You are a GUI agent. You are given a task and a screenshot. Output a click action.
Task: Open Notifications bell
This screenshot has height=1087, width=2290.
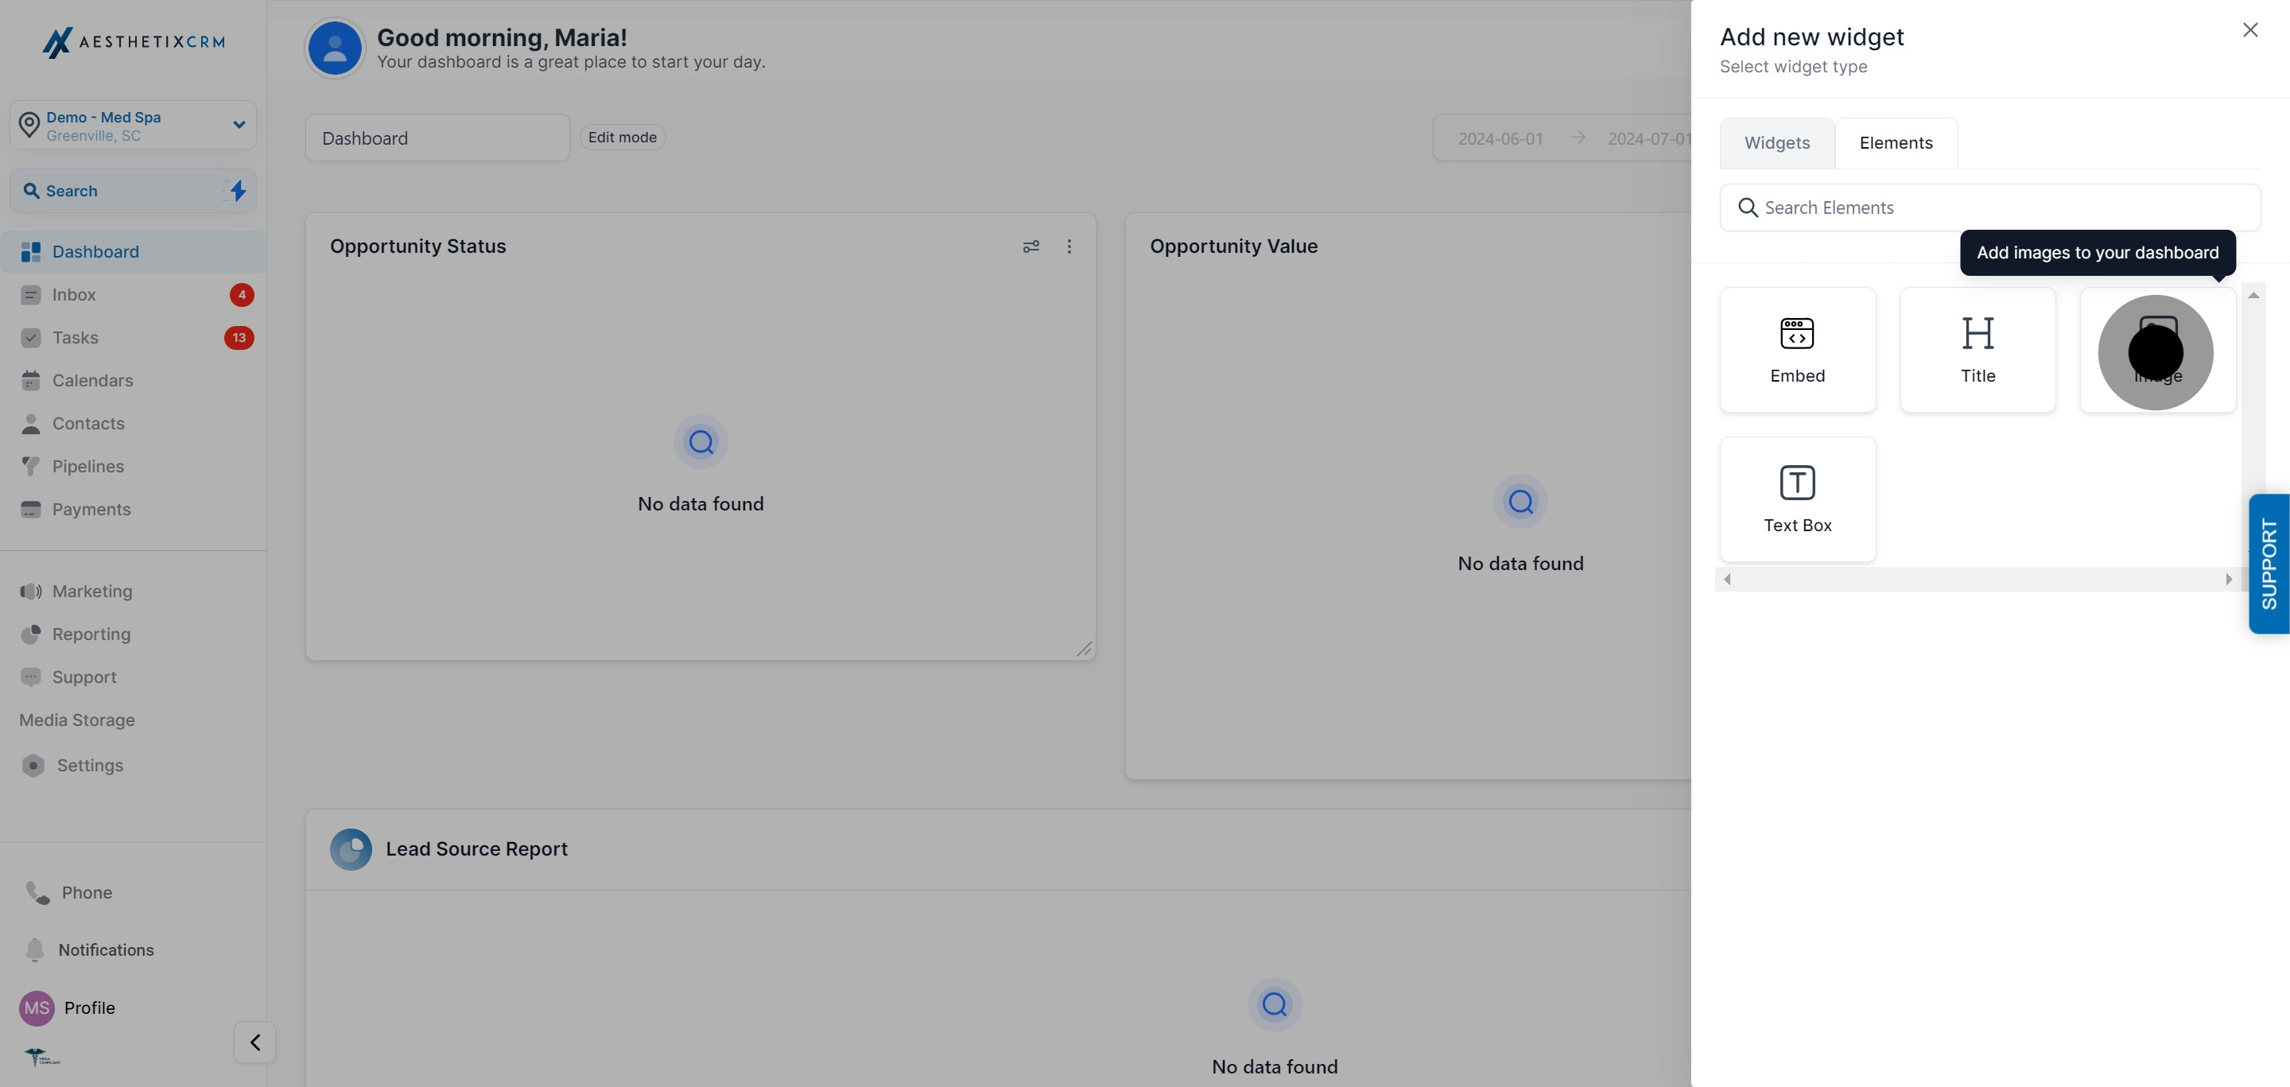89,950
